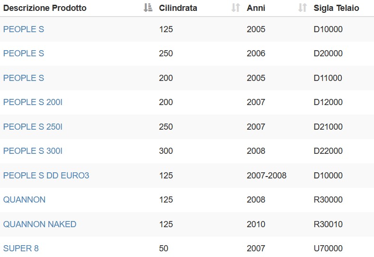374x257 pixels.
Task: Select the Cilindrata column header text
Action: pyautogui.click(x=178, y=8)
